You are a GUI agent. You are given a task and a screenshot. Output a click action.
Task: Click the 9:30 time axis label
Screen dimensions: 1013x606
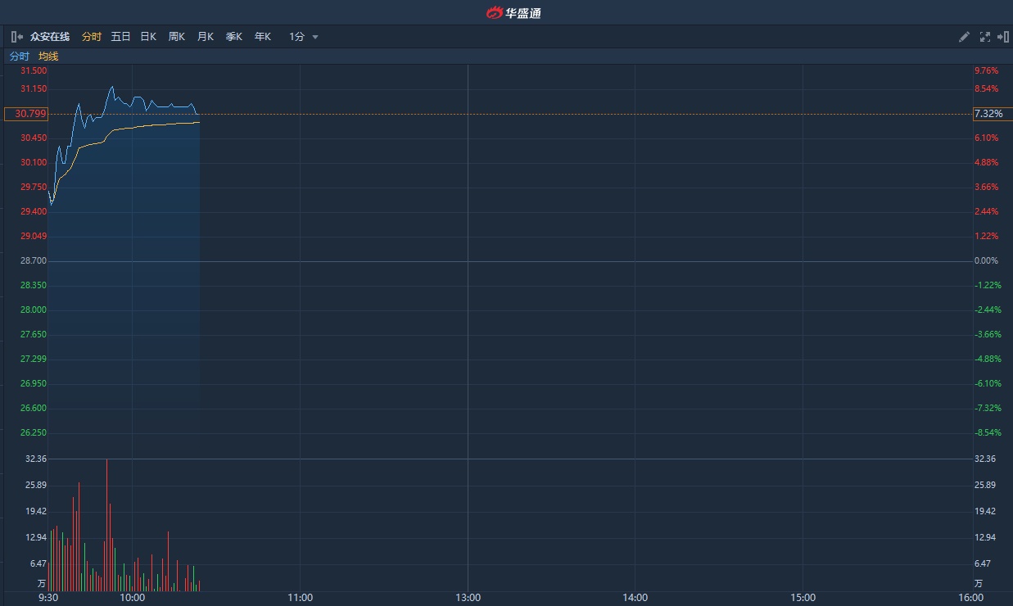point(48,597)
